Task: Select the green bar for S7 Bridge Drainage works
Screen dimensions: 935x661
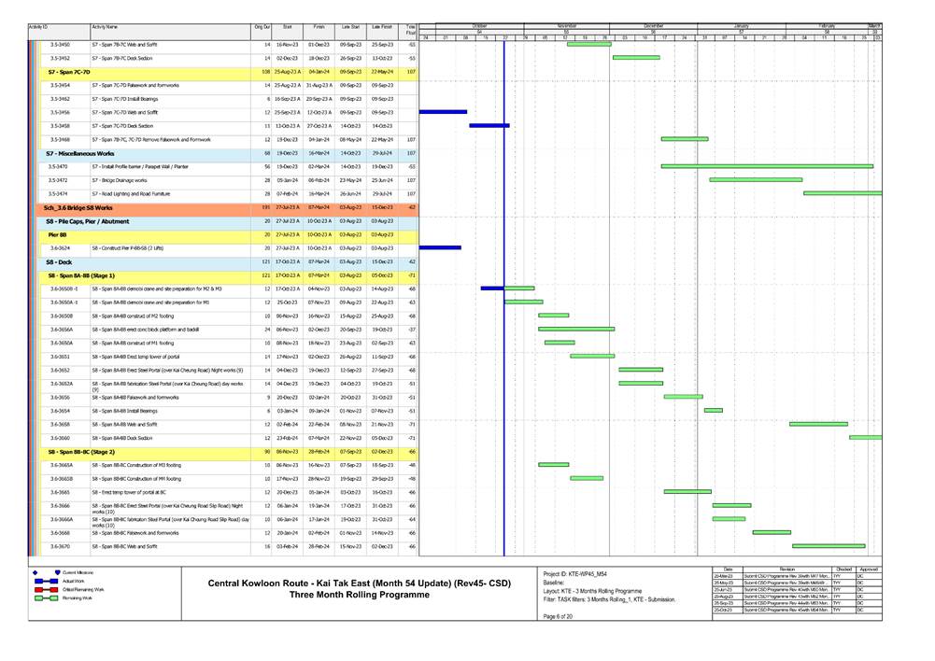Action: click(x=743, y=179)
